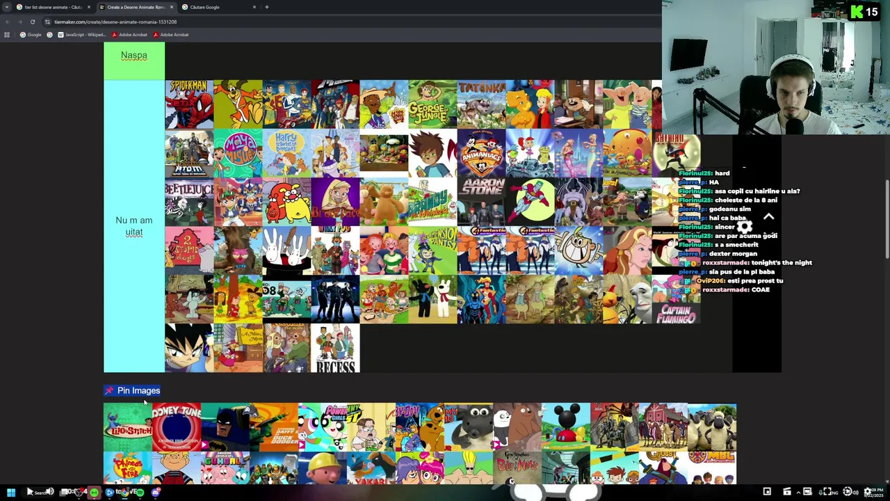This screenshot has height=501, width=890.
Task: Open the tab search dropdown arrow
Action: (6, 7)
